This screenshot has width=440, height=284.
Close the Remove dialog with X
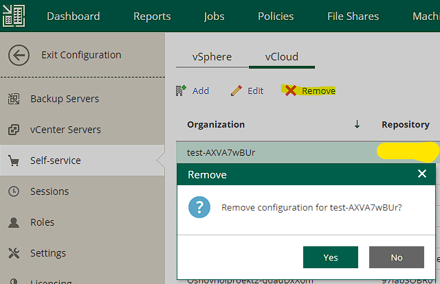421,174
